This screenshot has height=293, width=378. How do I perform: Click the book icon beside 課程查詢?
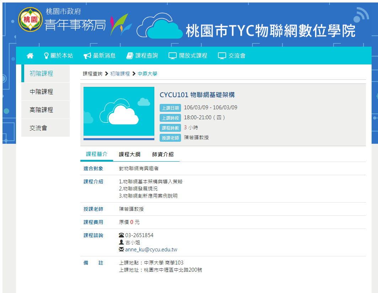130,56
